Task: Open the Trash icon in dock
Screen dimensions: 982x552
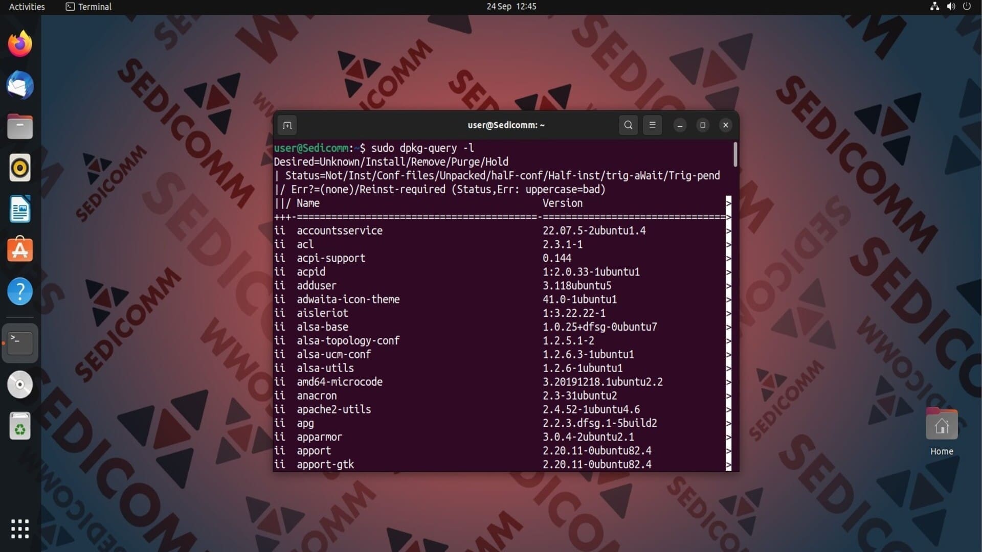Action: point(20,426)
